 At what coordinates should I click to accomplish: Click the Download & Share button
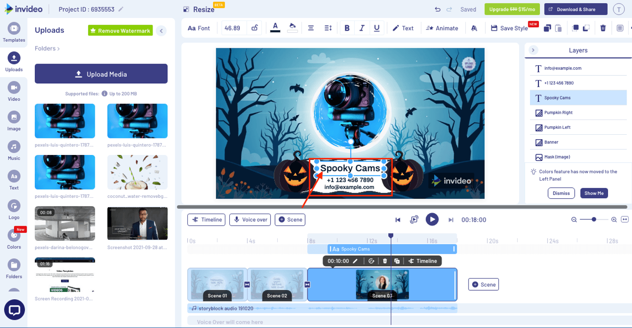(x=576, y=9)
